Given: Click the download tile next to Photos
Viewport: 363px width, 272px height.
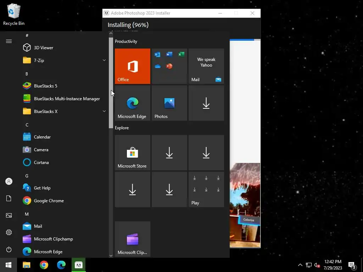Looking at the screenshot, I should tap(206, 103).
